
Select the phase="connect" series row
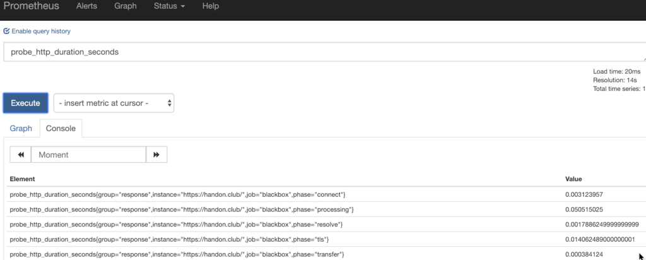tap(325, 194)
